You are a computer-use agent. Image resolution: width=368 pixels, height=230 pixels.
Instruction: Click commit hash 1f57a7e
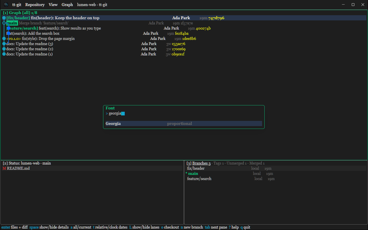coord(187,23)
